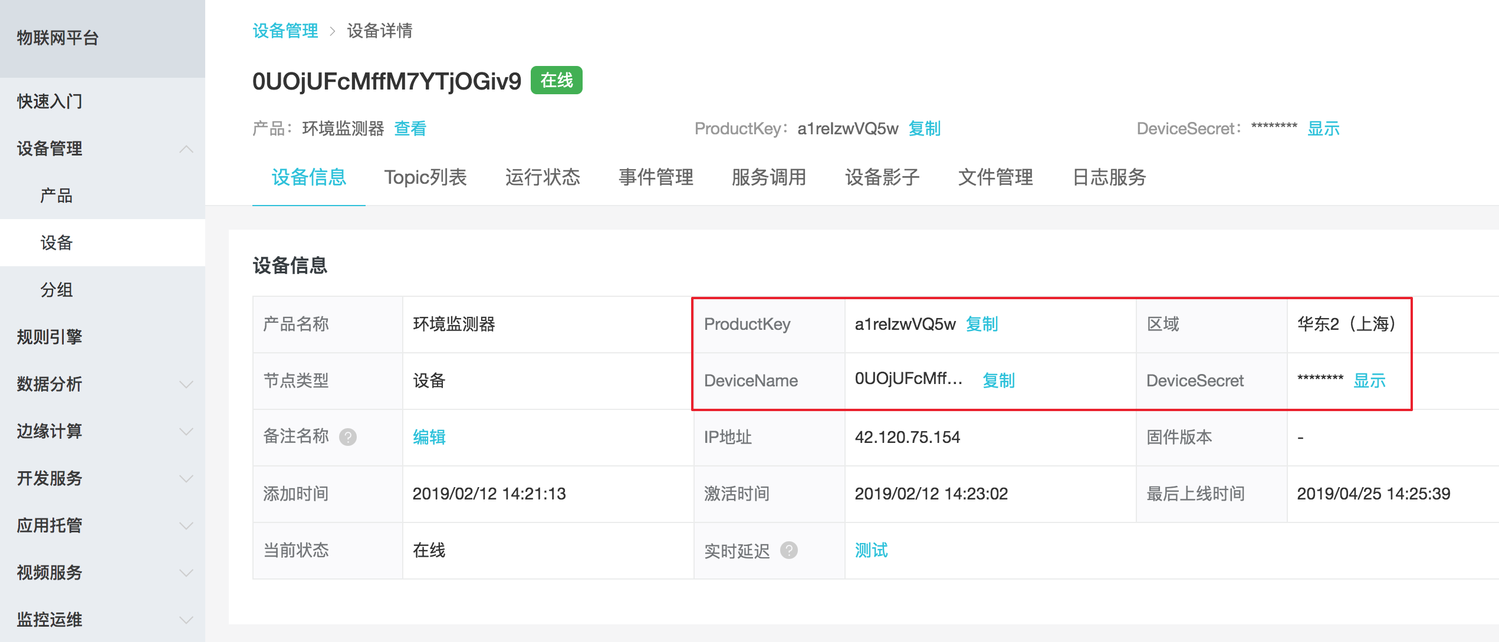Click the 物联网平台 sidebar title
This screenshot has width=1499, height=642.
click(x=58, y=38)
